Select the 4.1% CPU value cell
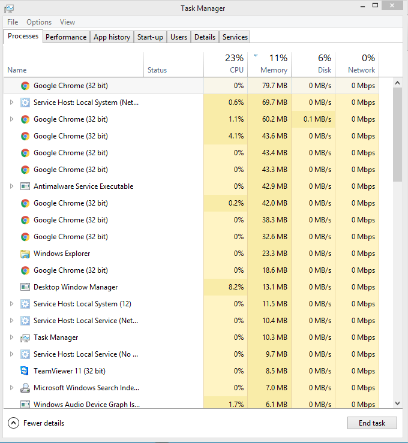This screenshot has width=408, height=443. (226, 136)
